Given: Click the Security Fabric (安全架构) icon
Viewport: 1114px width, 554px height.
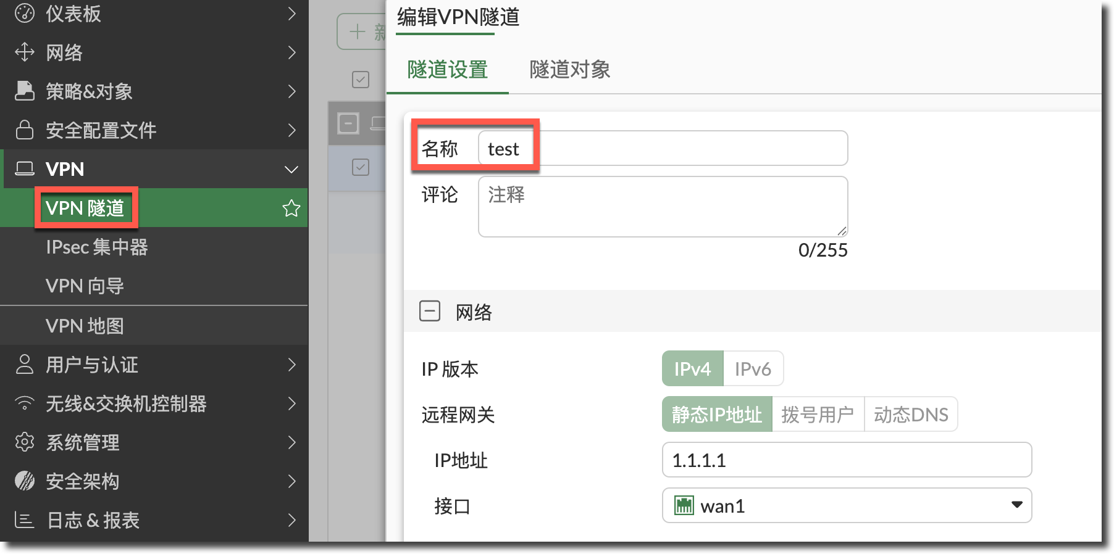Looking at the screenshot, I should (x=25, y=481).
